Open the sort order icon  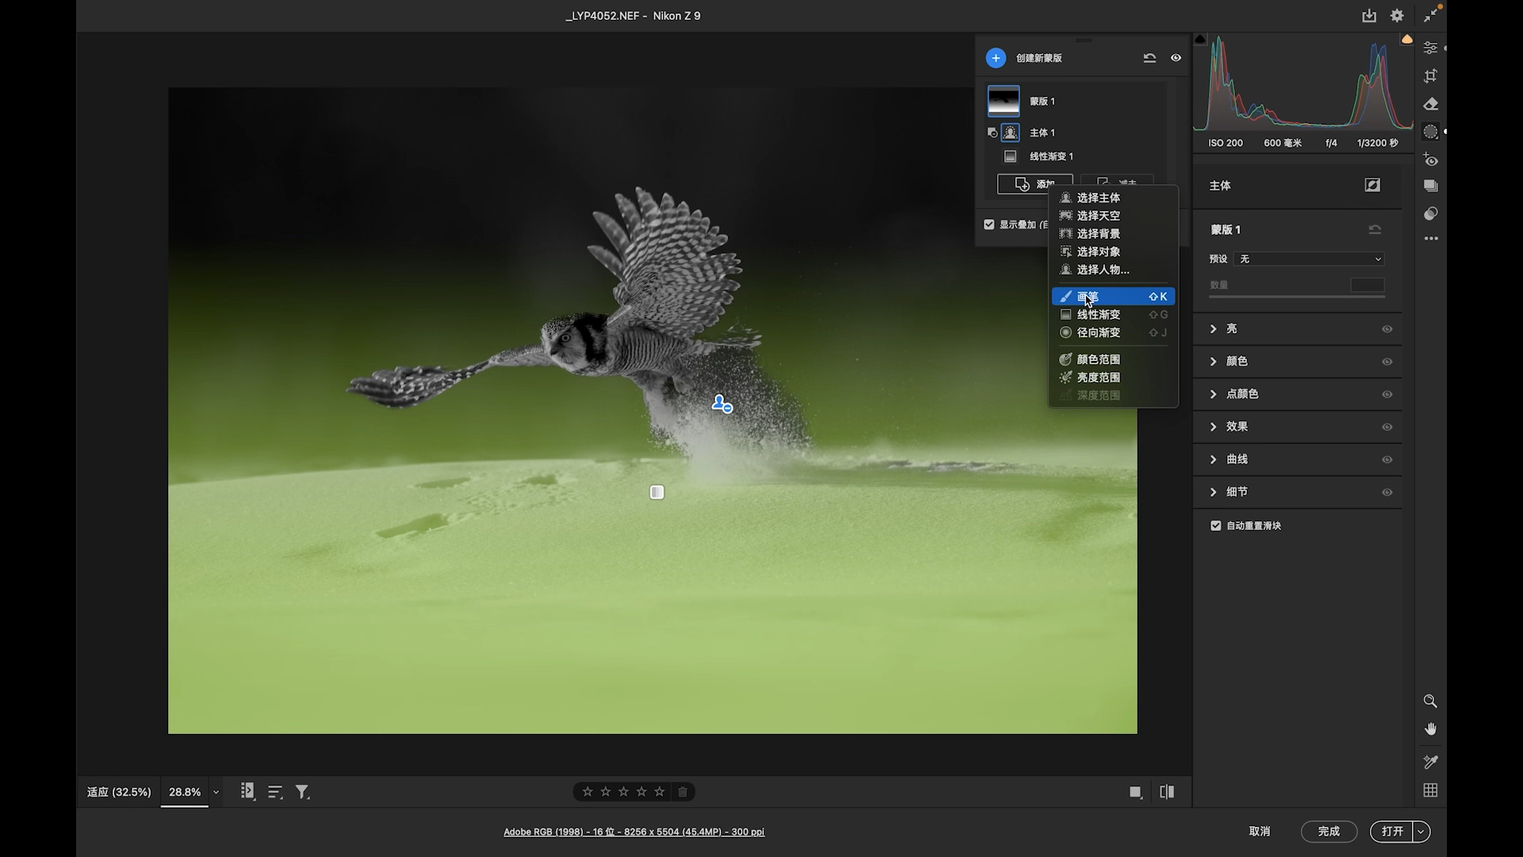pyautogui.click(x=275, y=792)
